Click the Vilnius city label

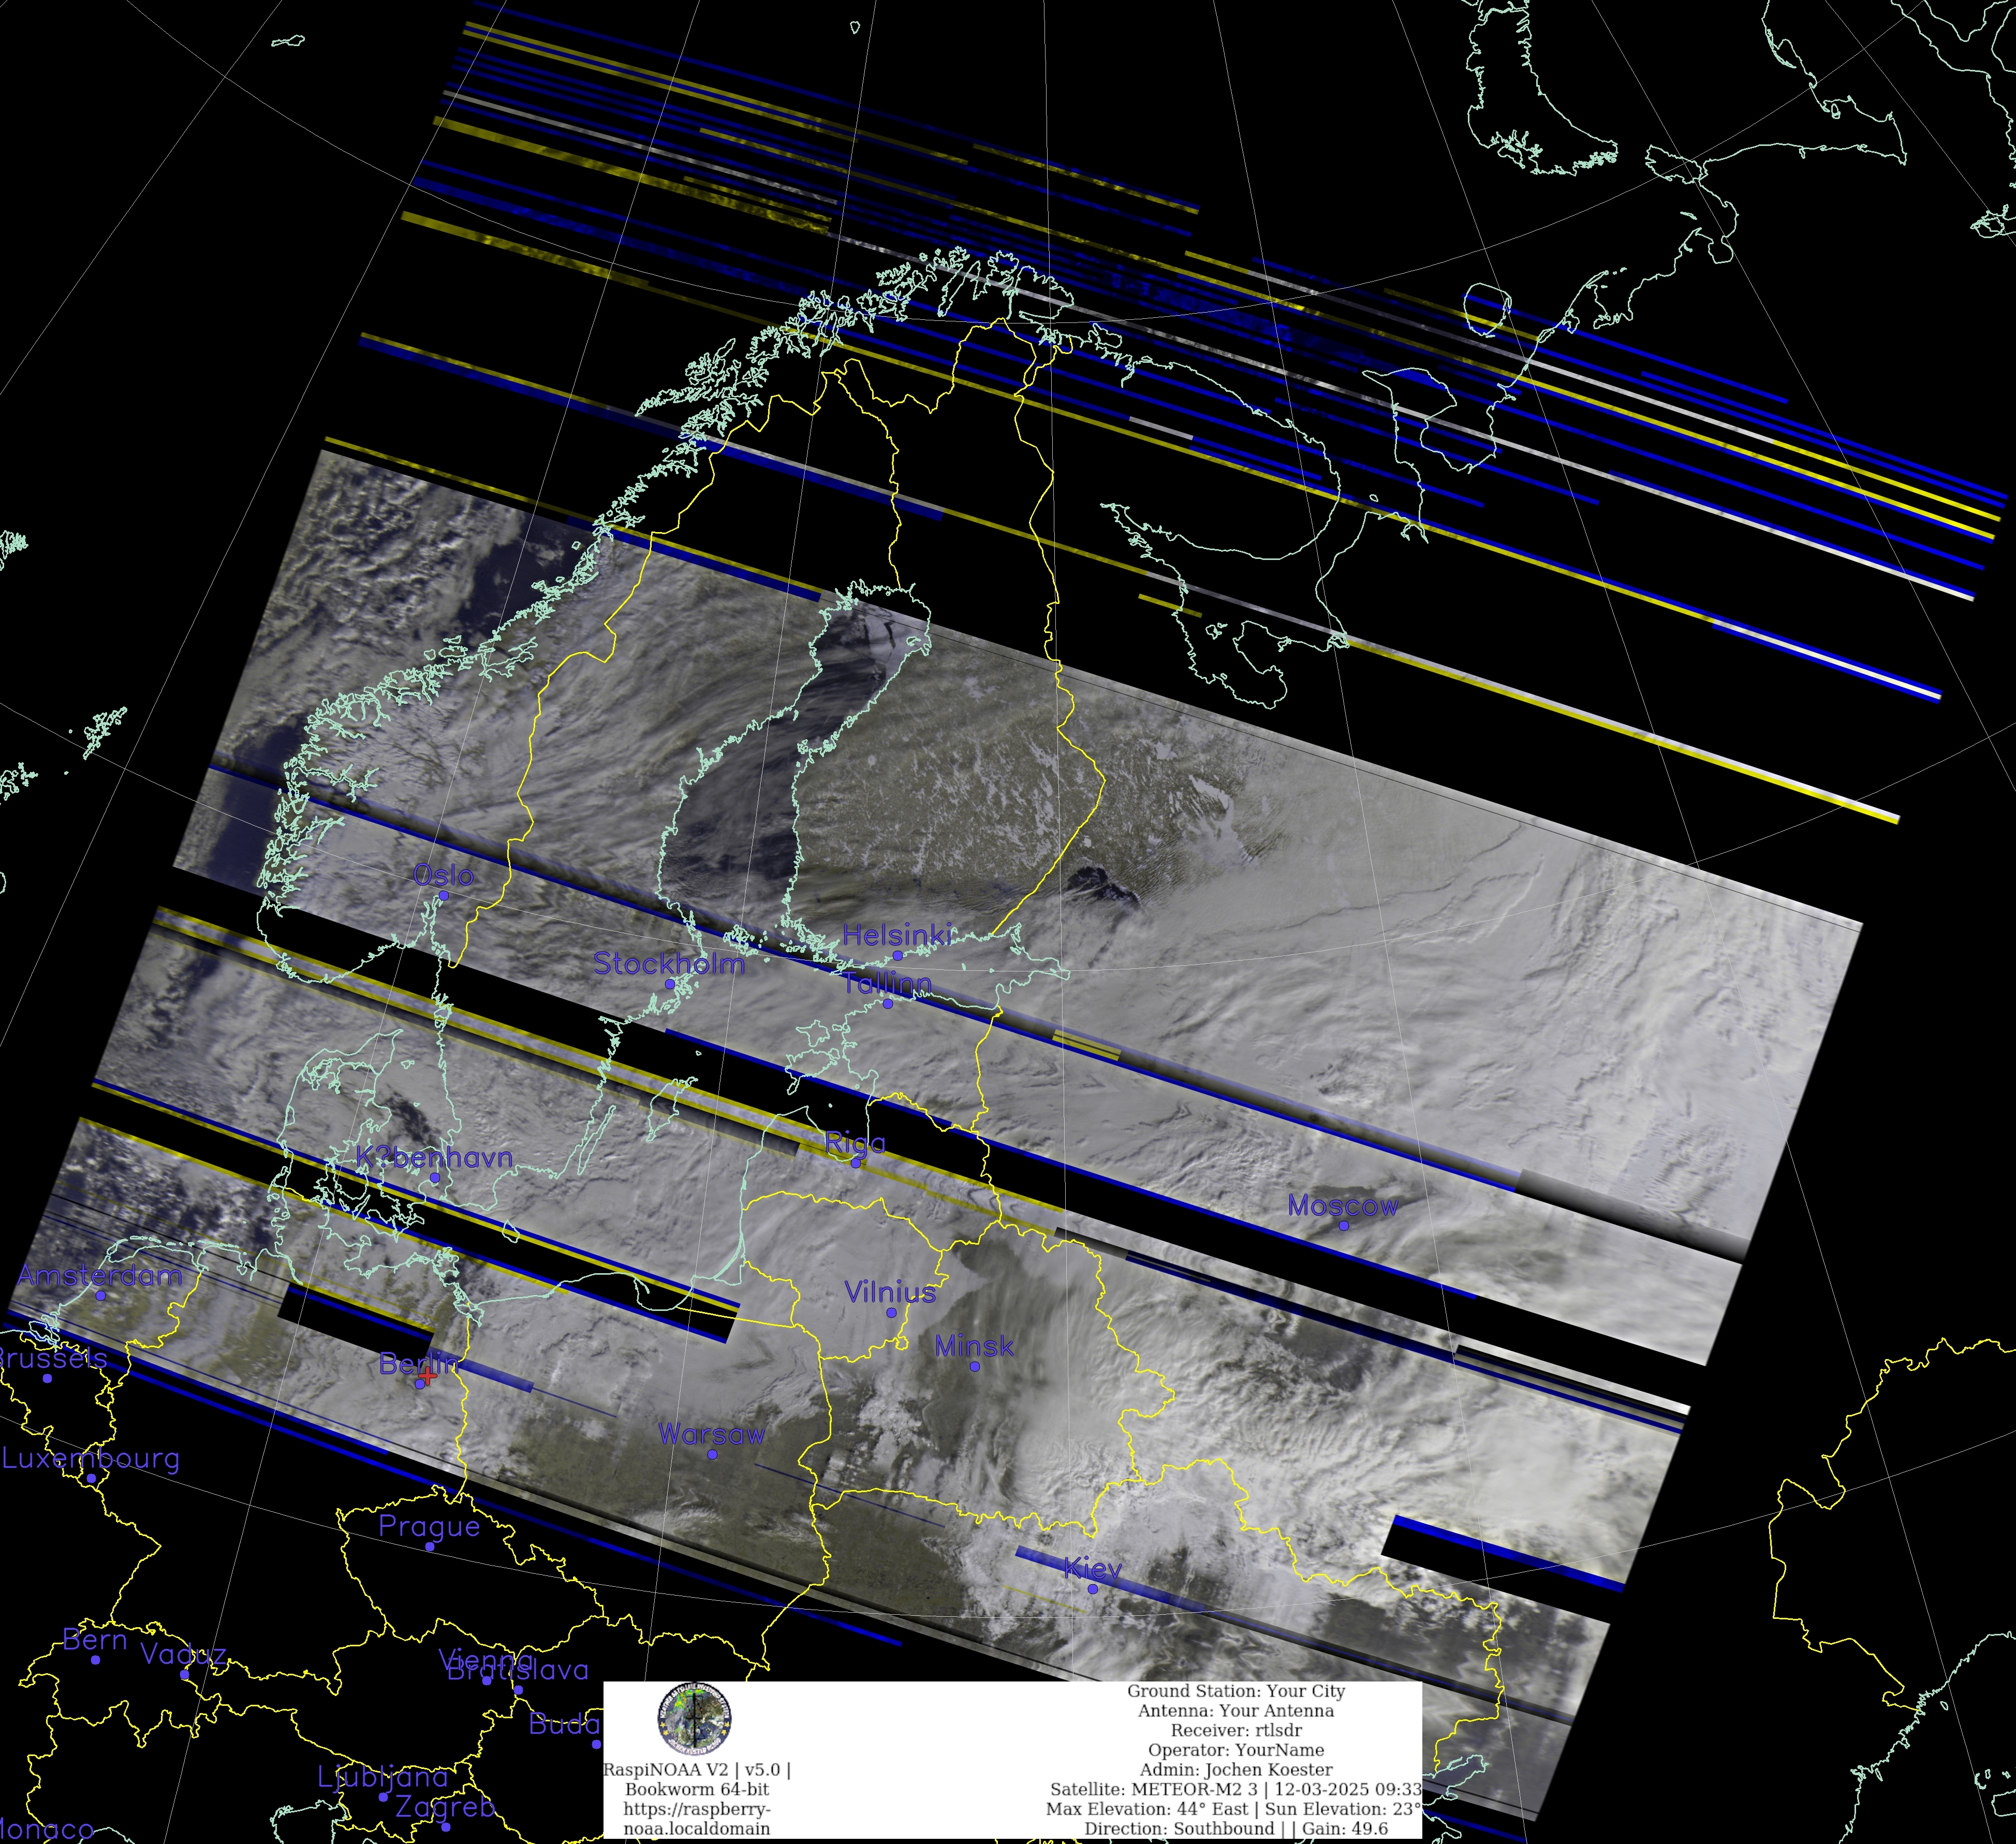tap(890, 1292)
